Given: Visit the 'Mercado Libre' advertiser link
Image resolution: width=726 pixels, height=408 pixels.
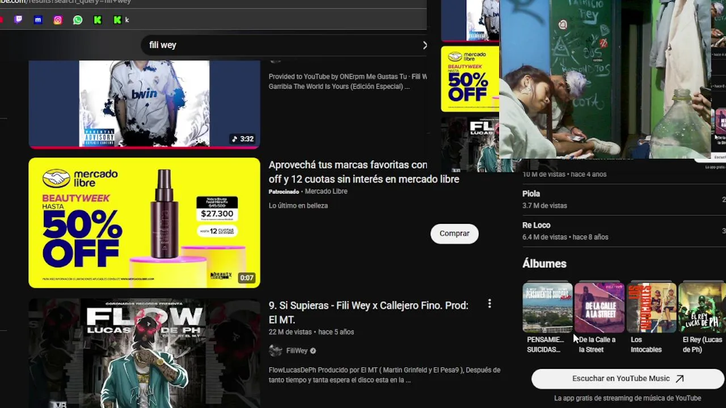Looking at the screenshot, I should click(x=326, y=192).
